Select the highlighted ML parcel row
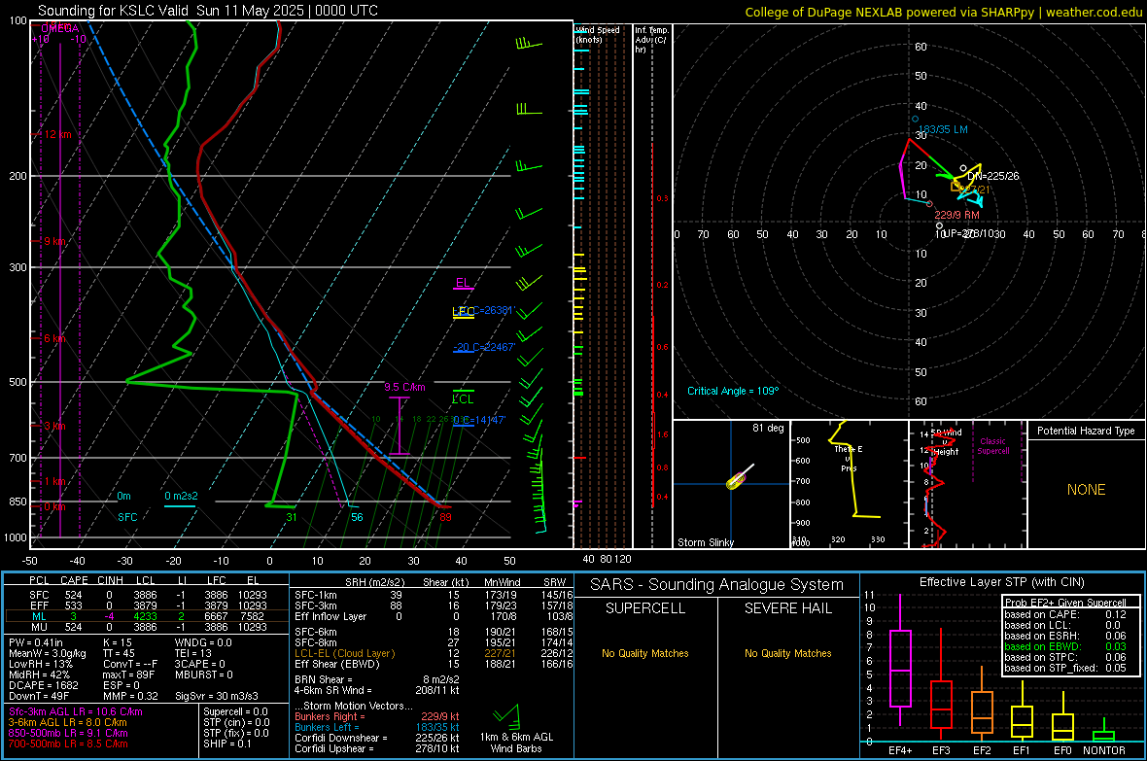The height and width of the screenshot is (761, 1147). 147,616
